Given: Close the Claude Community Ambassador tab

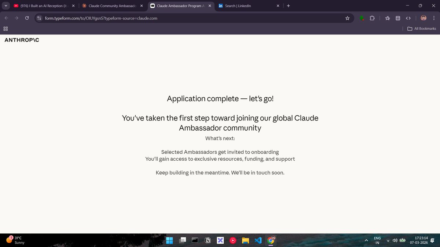Looking at the screenshot, I should click(x=142, y=6).
